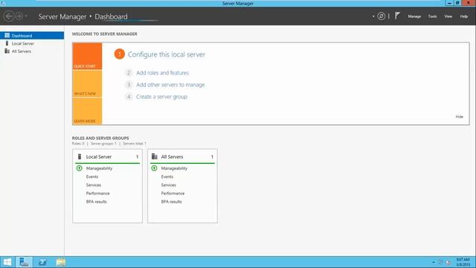Hide the welcome tile
Image resolution: width=476 pixels, height=268 pixels.
(x=460, y=117)
